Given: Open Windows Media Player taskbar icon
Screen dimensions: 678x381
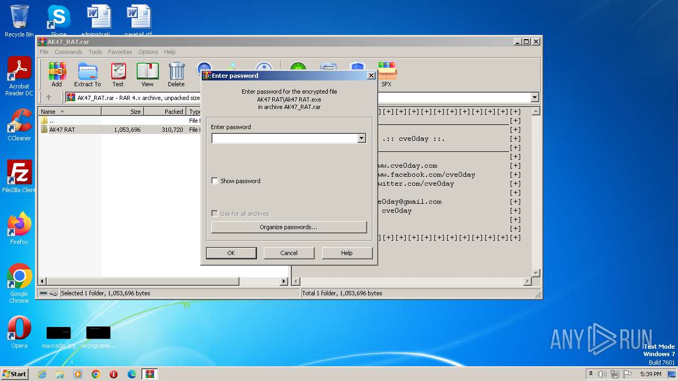Looking at the screenshot, I should [x=78, y=374].
